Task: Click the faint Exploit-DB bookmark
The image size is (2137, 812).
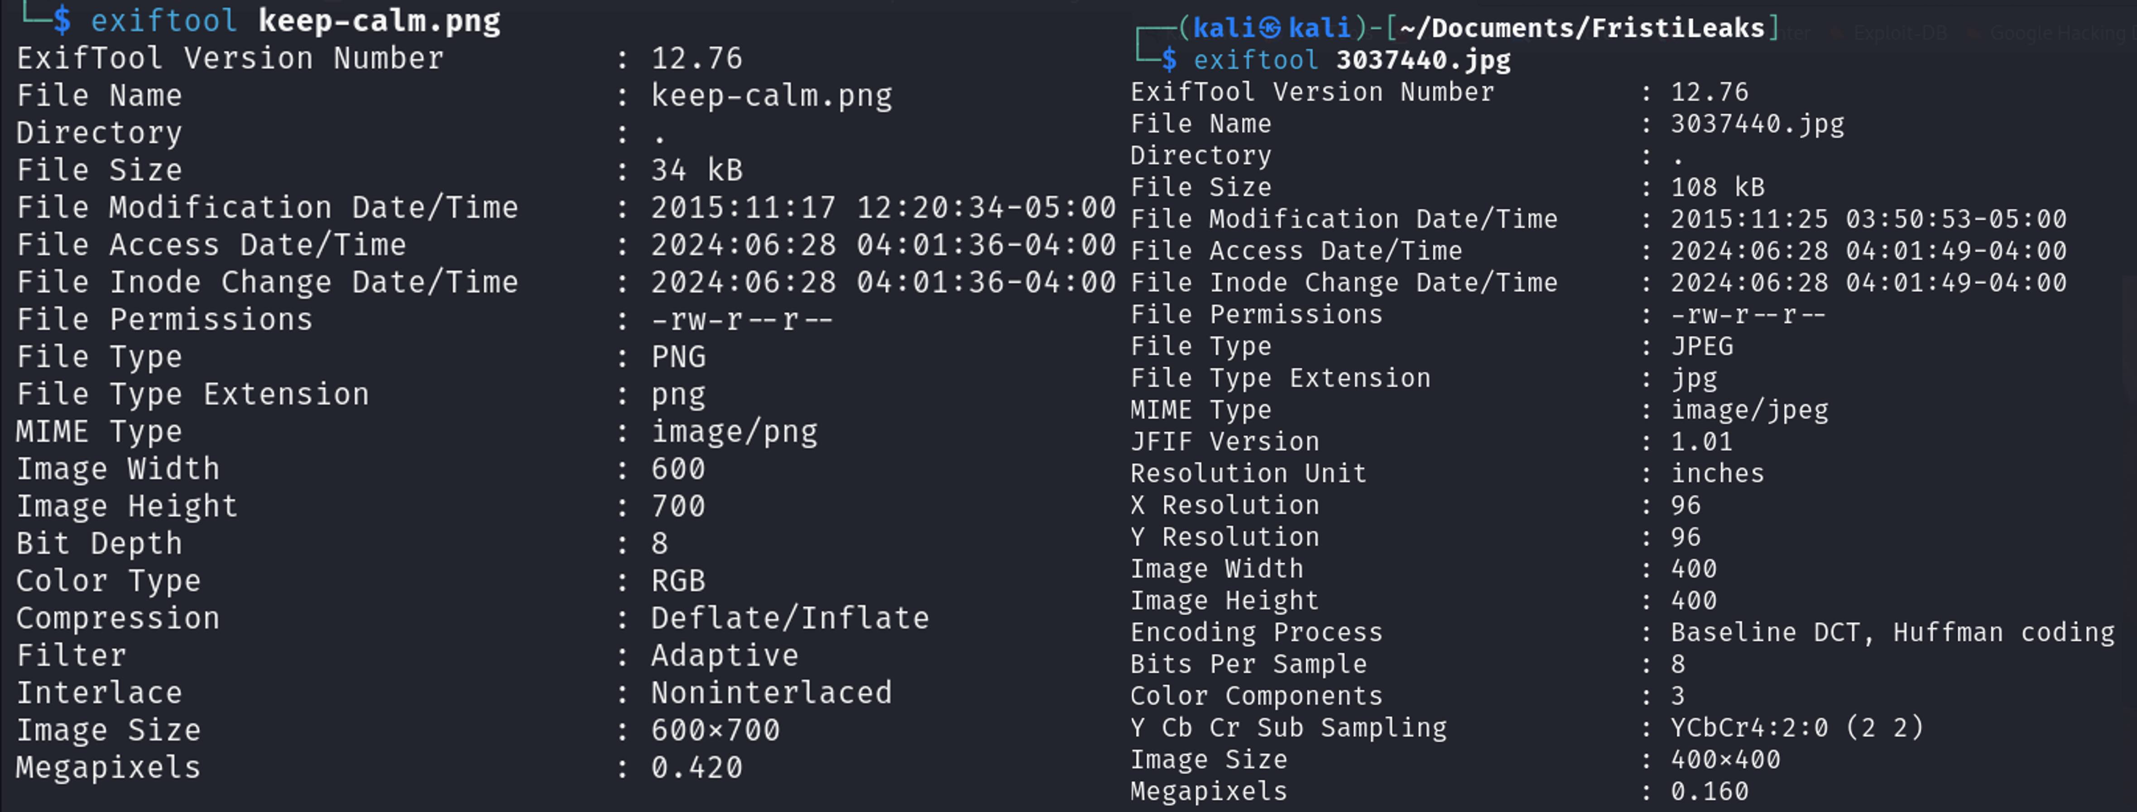Action: coord(1900,33)
